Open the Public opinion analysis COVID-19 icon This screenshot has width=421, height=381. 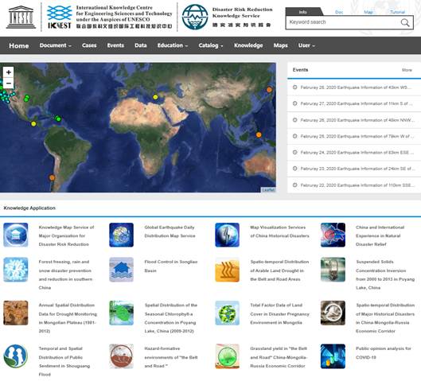click(333, 356)
